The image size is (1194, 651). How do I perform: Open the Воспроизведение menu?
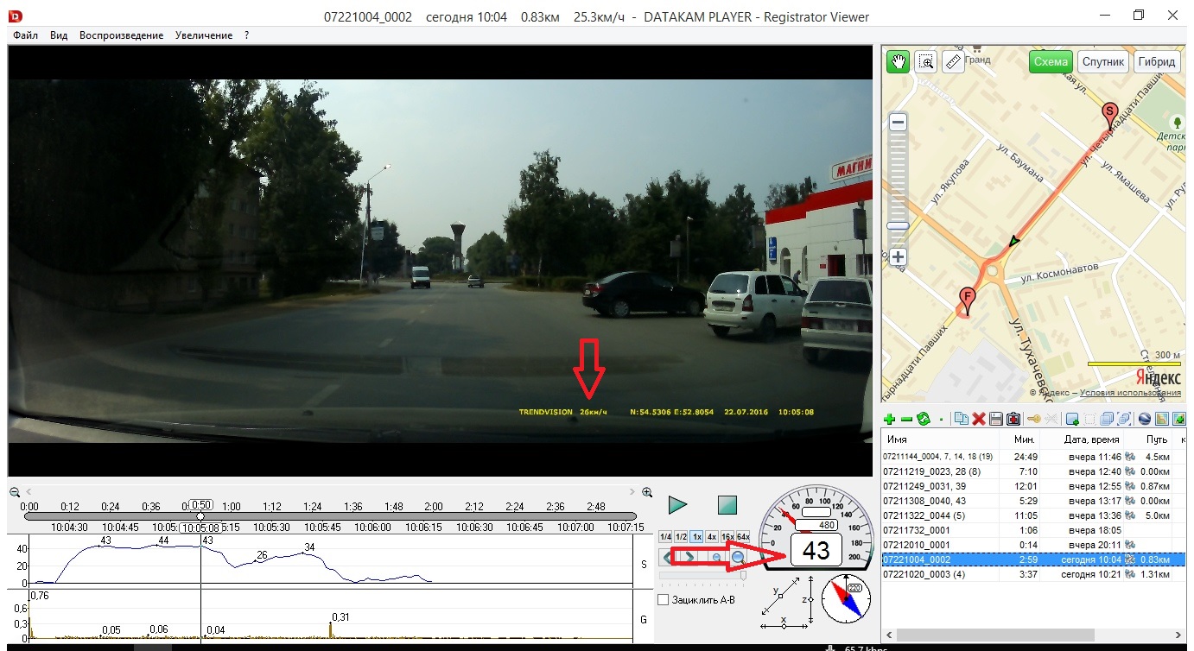pyautogui.click(x=121, y=35)
